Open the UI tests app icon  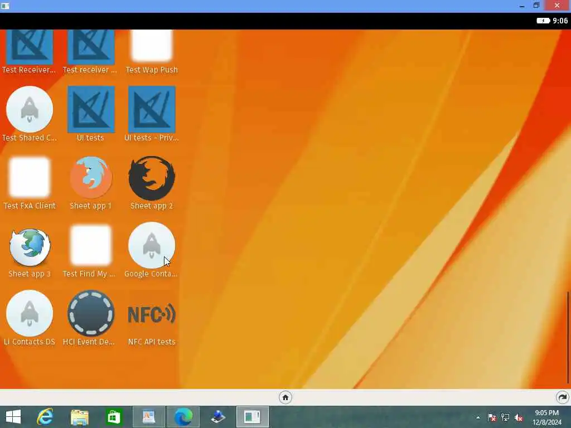91,109
